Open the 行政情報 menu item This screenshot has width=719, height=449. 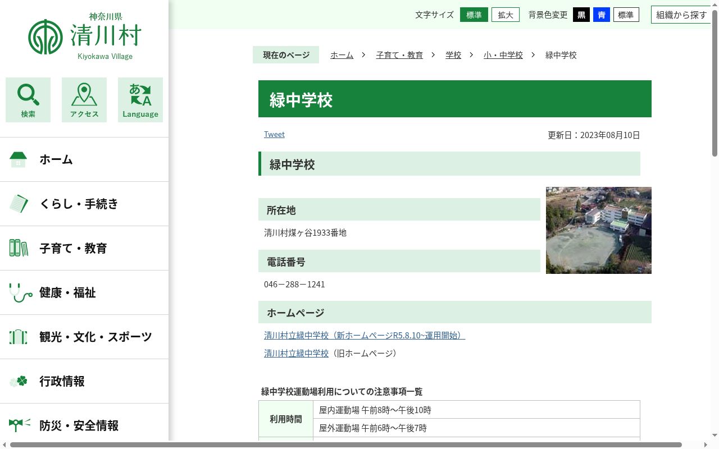[84, 381]
